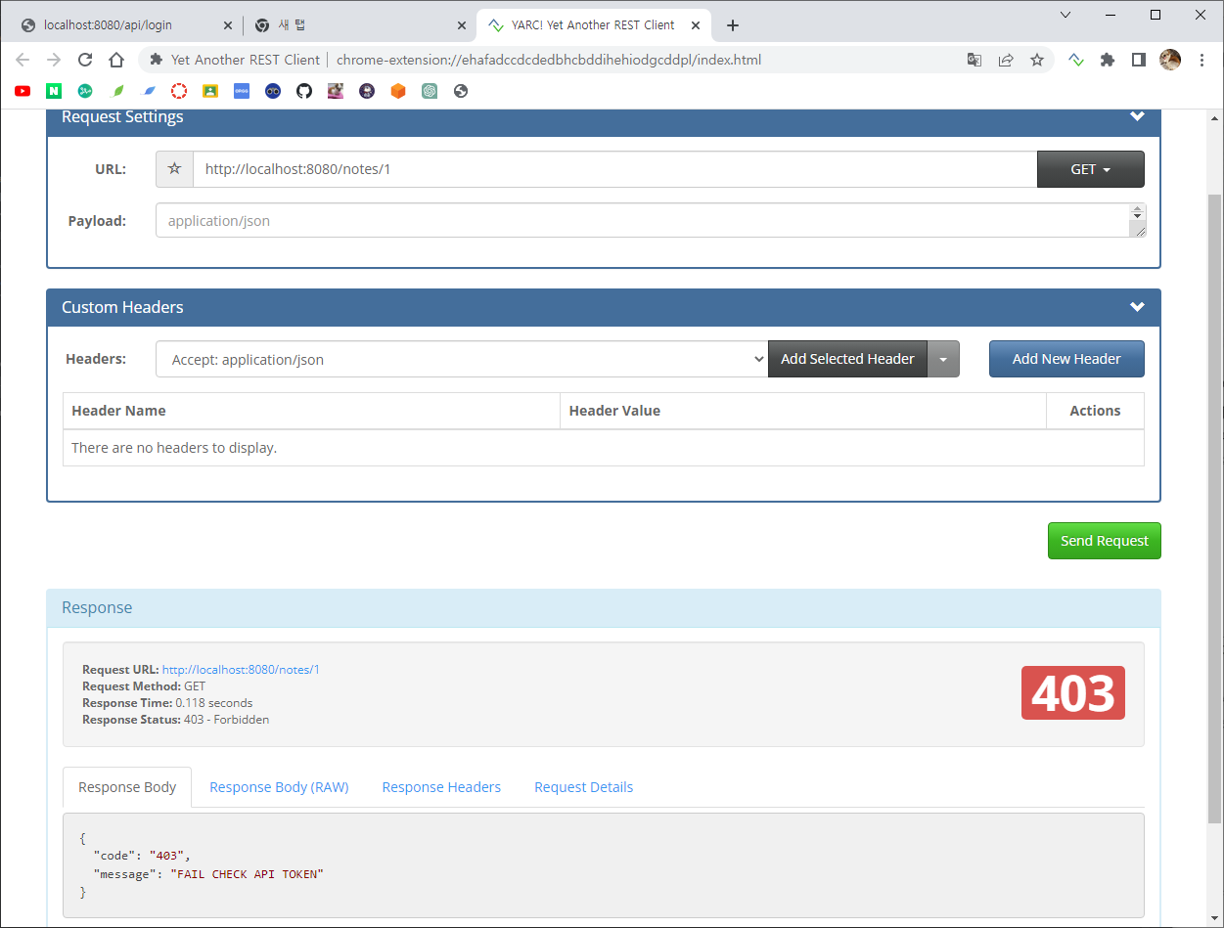Viewport: 1224px width, 928px height.
Task: Open the tab search dropdown
Action: click(x=1065, y=15)
